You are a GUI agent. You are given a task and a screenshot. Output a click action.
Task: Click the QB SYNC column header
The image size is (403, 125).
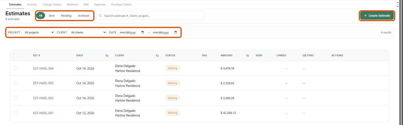click(308, 55)
